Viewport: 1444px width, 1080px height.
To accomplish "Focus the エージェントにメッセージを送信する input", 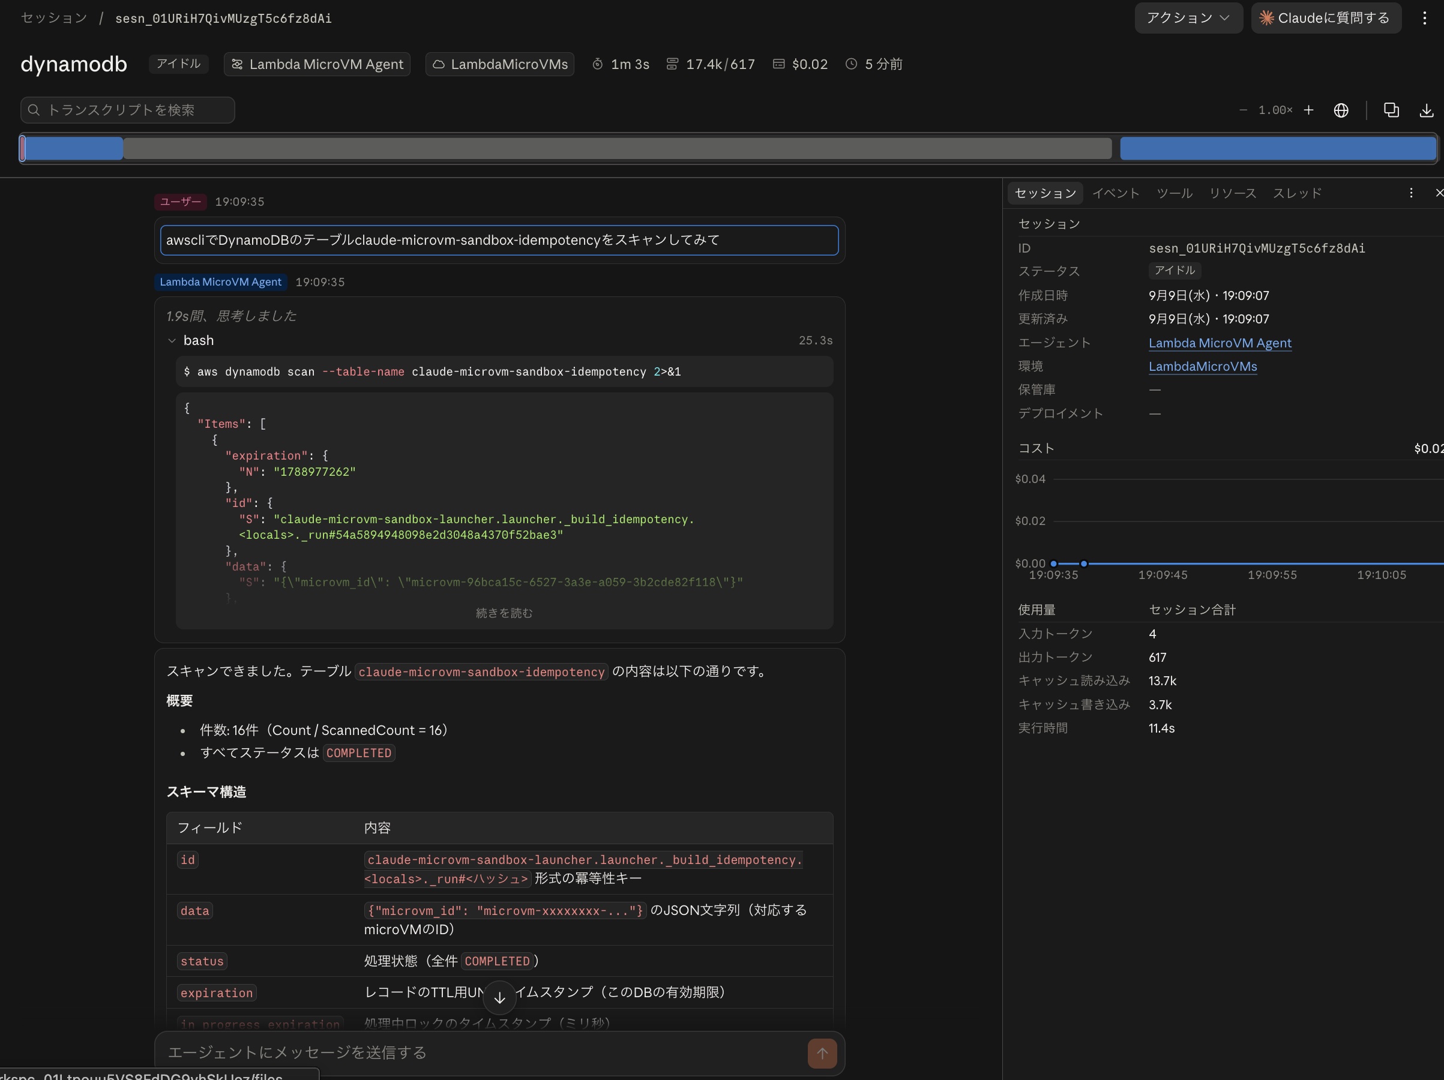I will coord(483,1052).
